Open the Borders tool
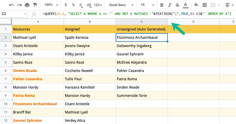236x124 pixels. tap(205, 5)
